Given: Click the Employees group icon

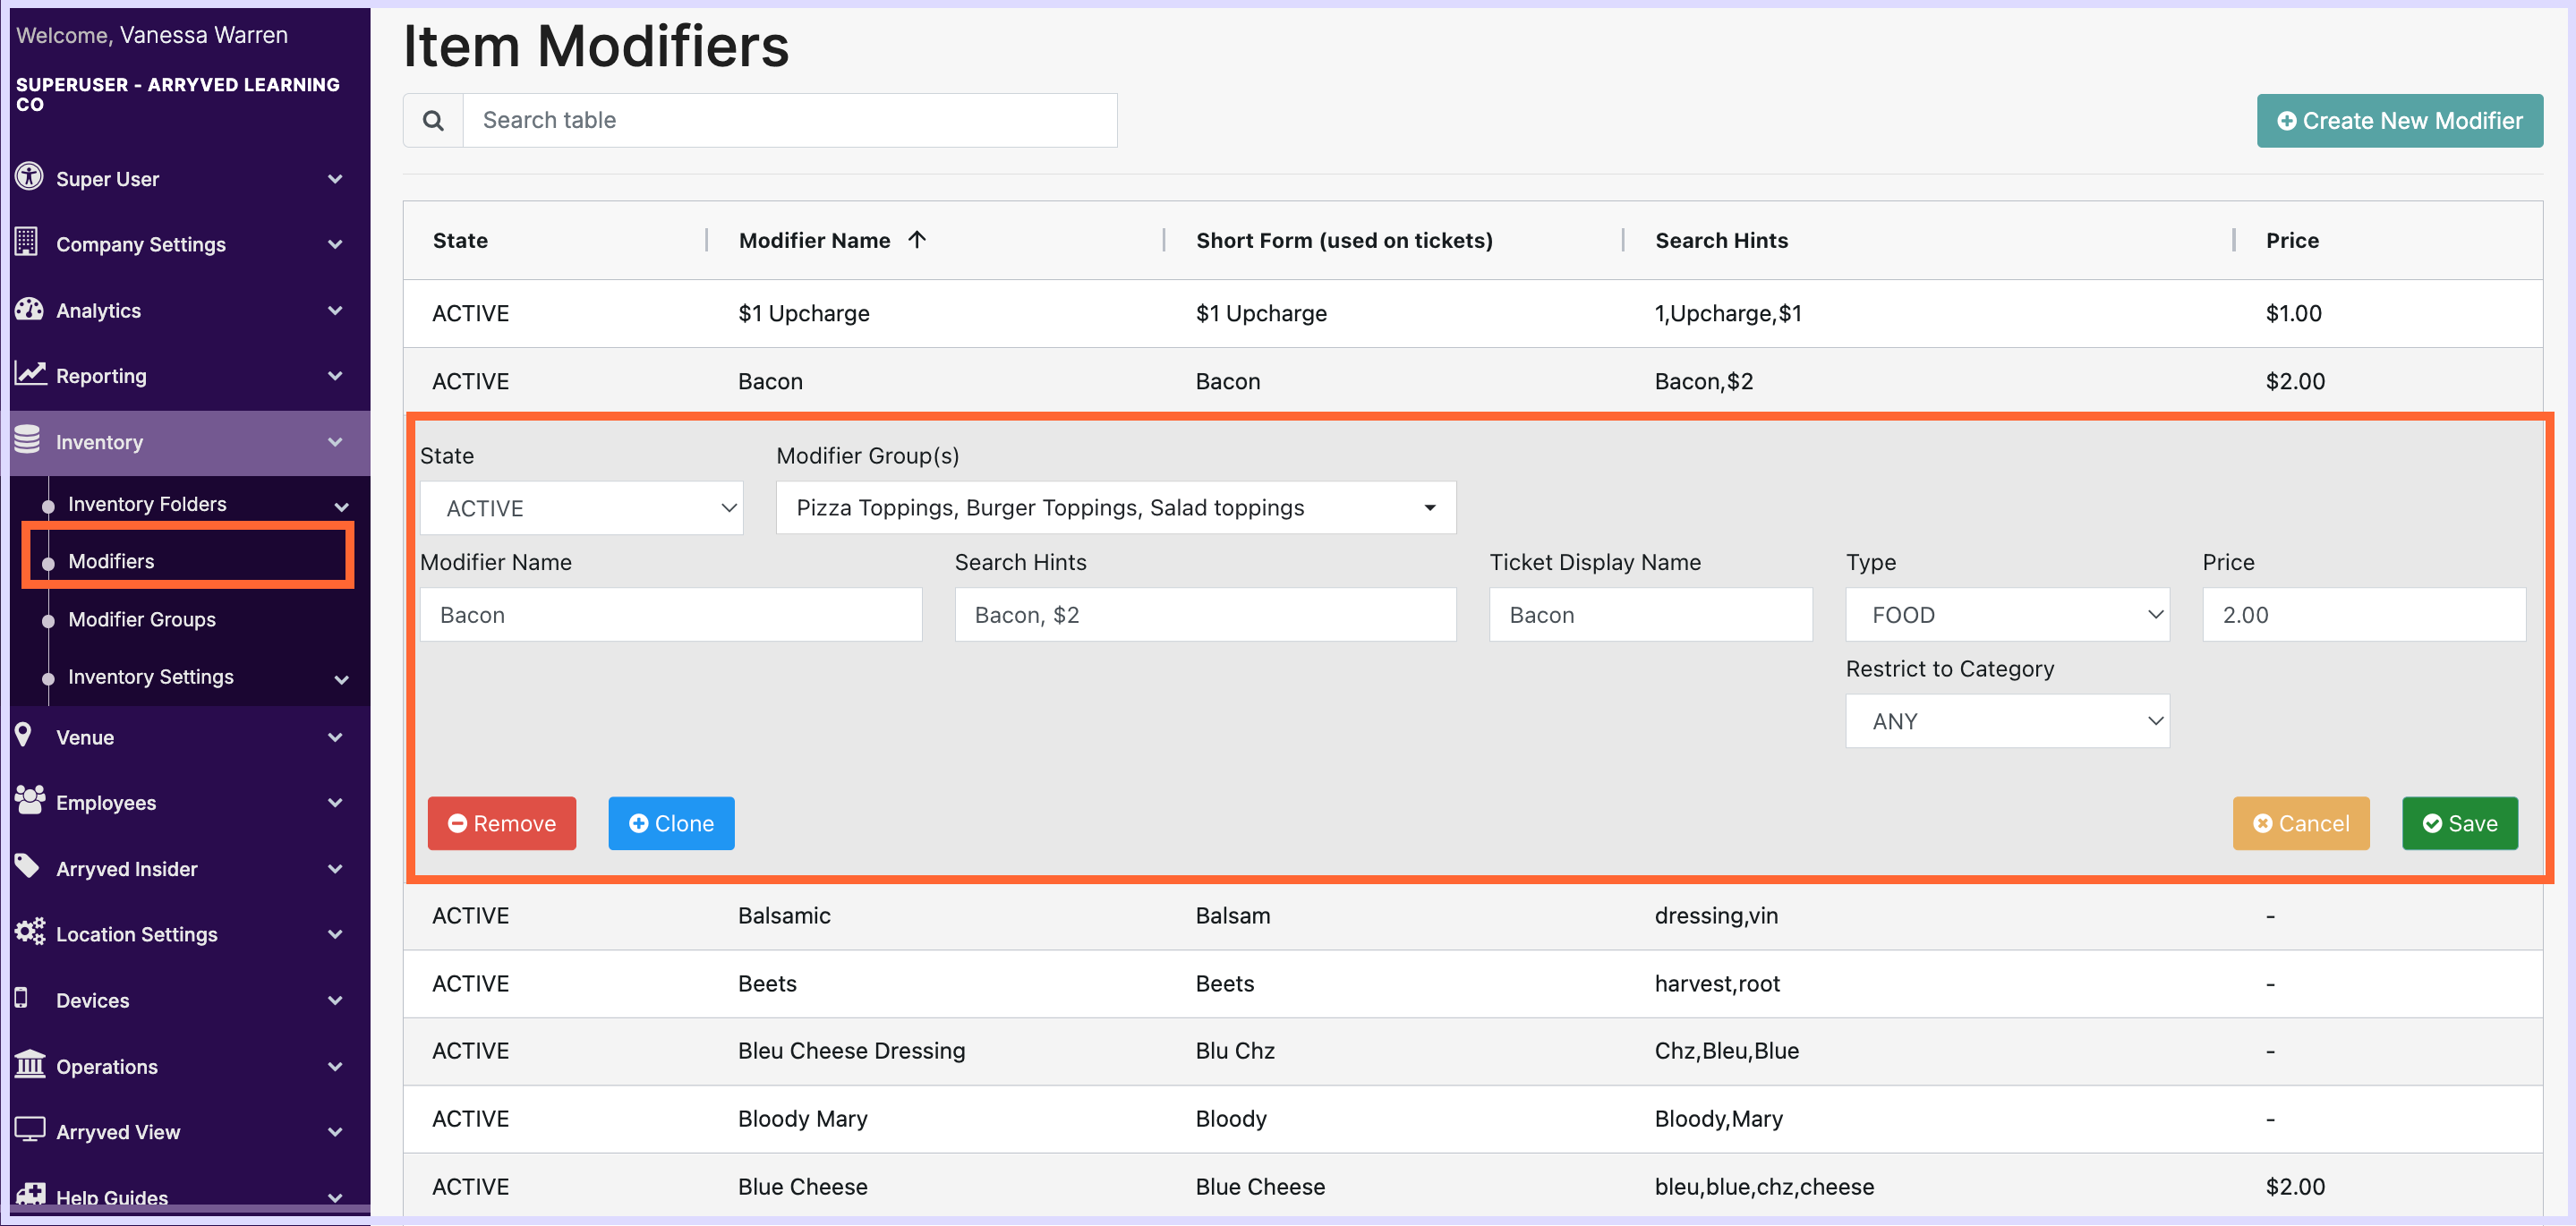Looking at the screenshot, I should pyautogui.click(x=29, y=801).
